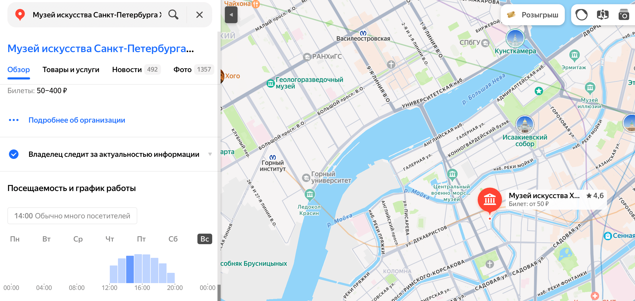Open map photos camera icon

click(624, 15)
